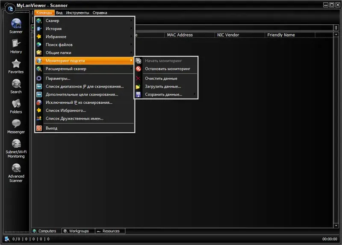Maximize the MyLanViewer window
This screenshot has width=342, height=245.
point(332,5)
